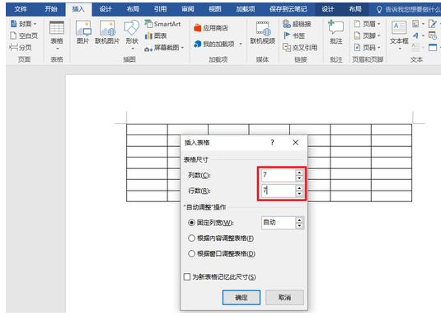Switch to the 引用 tab
The width and height of the screenshot is (441, 316).
pyautogui.click(x=160, y=9)
